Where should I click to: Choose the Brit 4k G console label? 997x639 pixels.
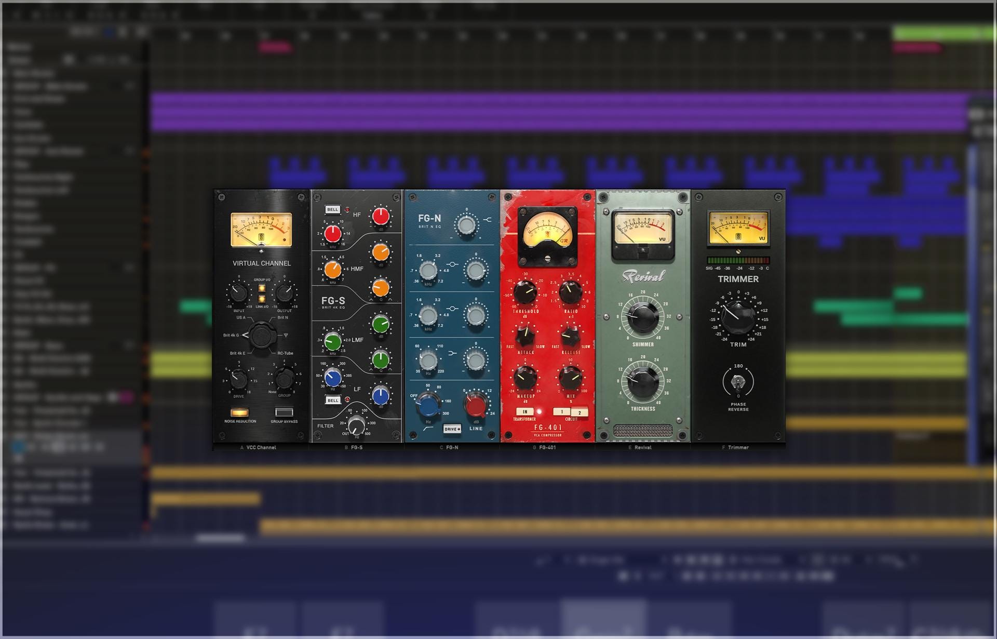[231, 335]
